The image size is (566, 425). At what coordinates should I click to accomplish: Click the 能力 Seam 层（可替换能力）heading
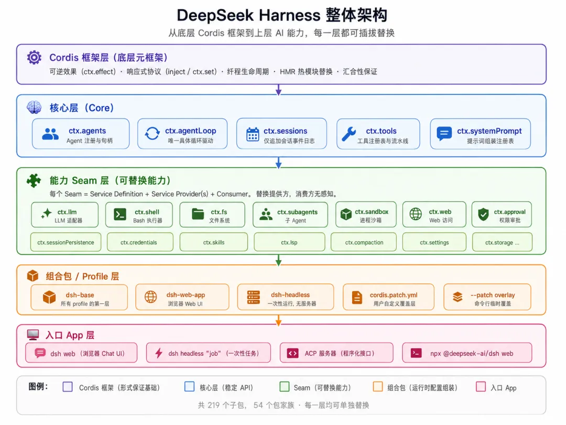click(111, 180)
